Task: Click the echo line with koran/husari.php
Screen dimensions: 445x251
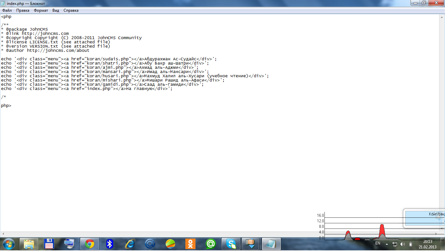Action: tap(135, 76)
